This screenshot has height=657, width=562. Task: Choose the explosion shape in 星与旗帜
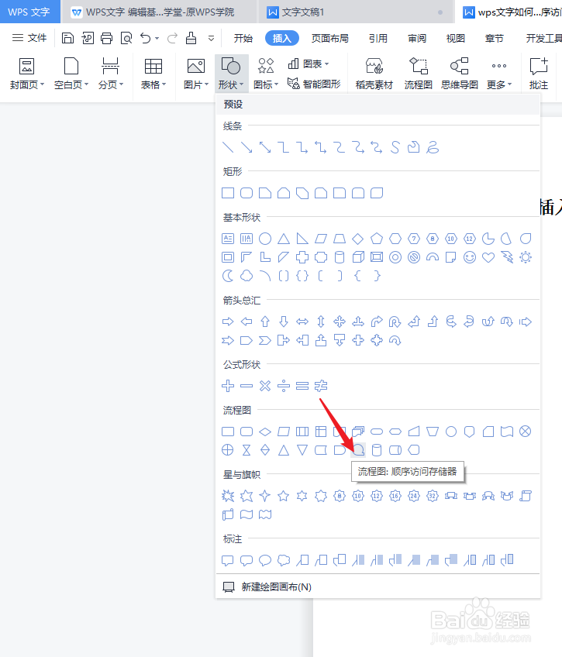(x=228, y=496)
